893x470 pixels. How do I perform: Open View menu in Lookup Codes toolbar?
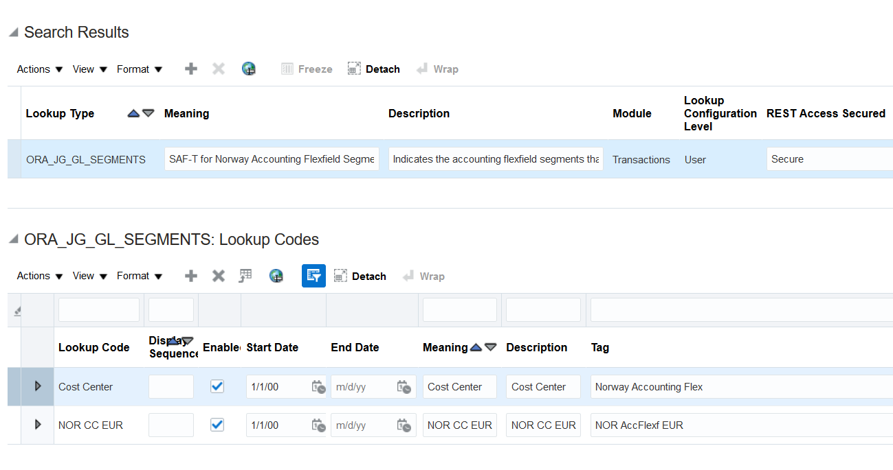90,276
